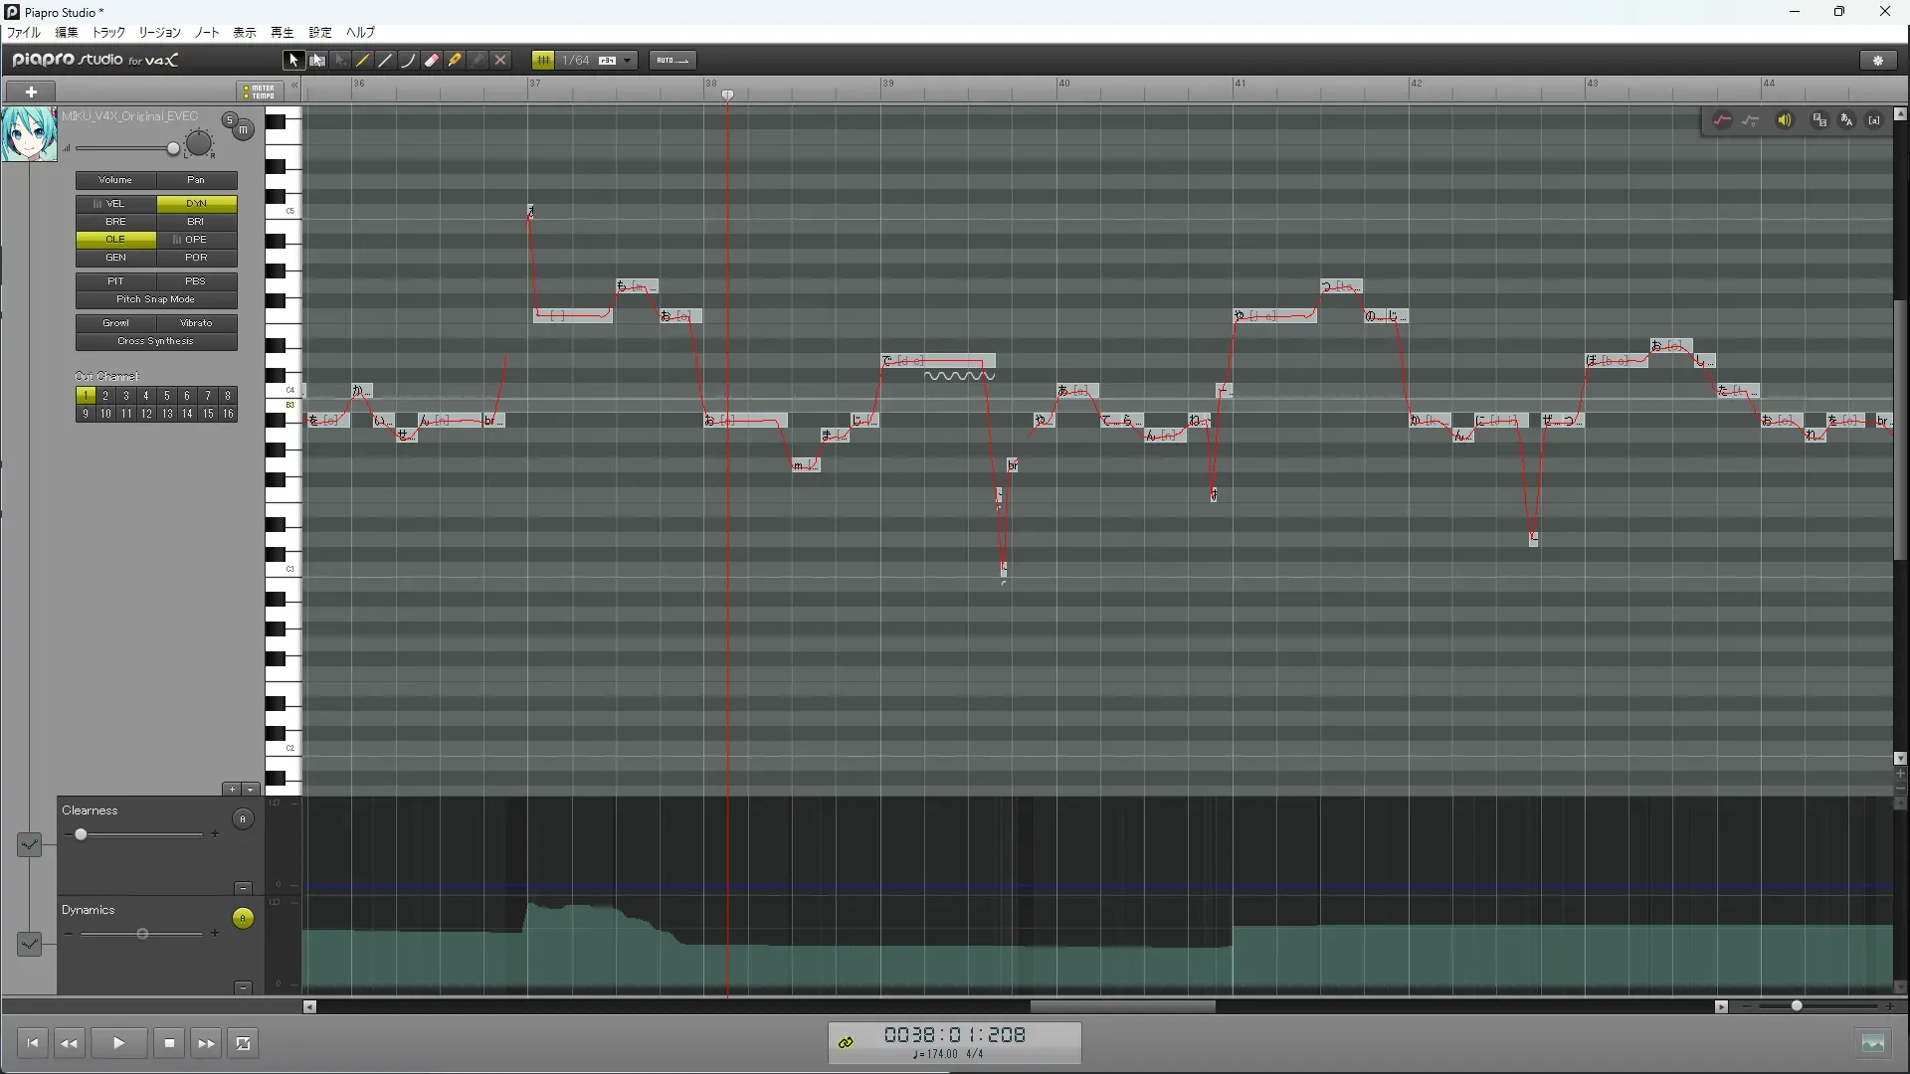Expand the Clearness lane dropdown chevron

point(29,844)
